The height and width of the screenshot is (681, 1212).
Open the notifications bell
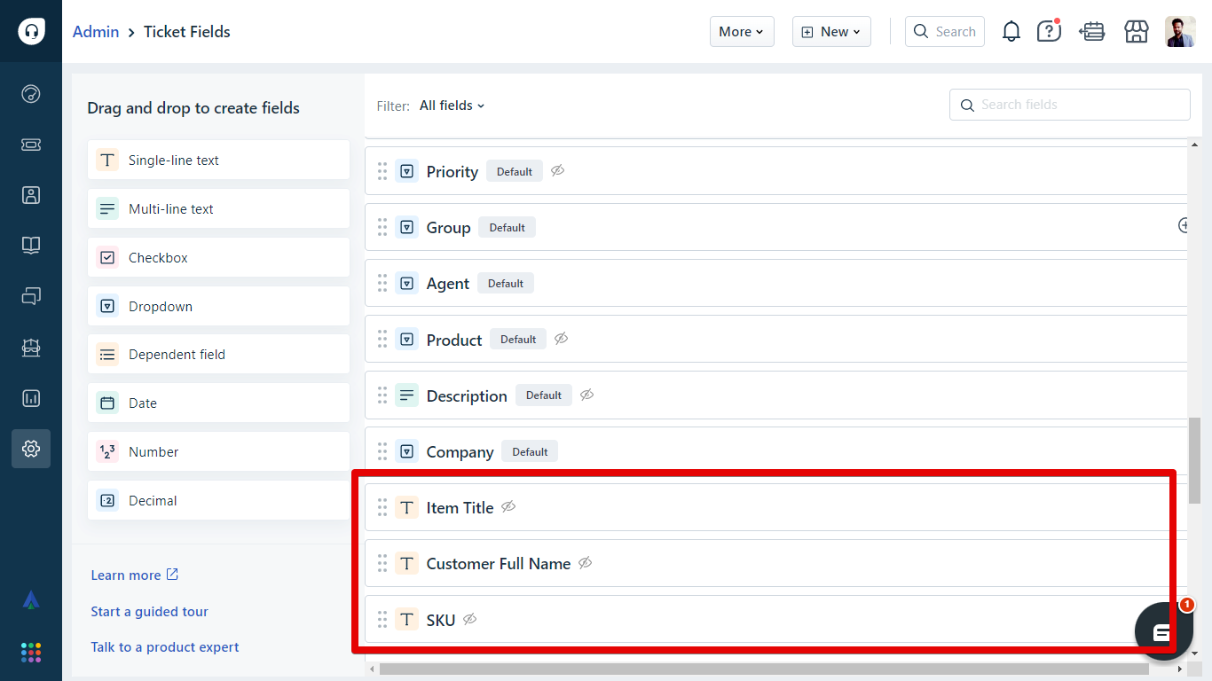[x=1011, y=32]
